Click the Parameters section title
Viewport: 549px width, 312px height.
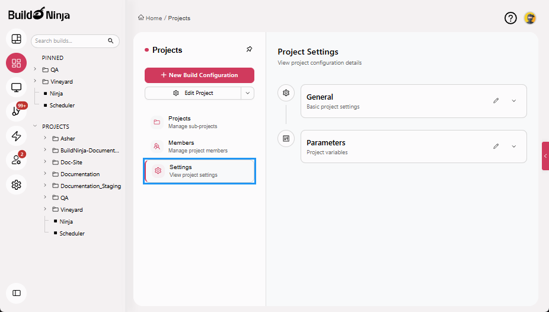[326, 143]
